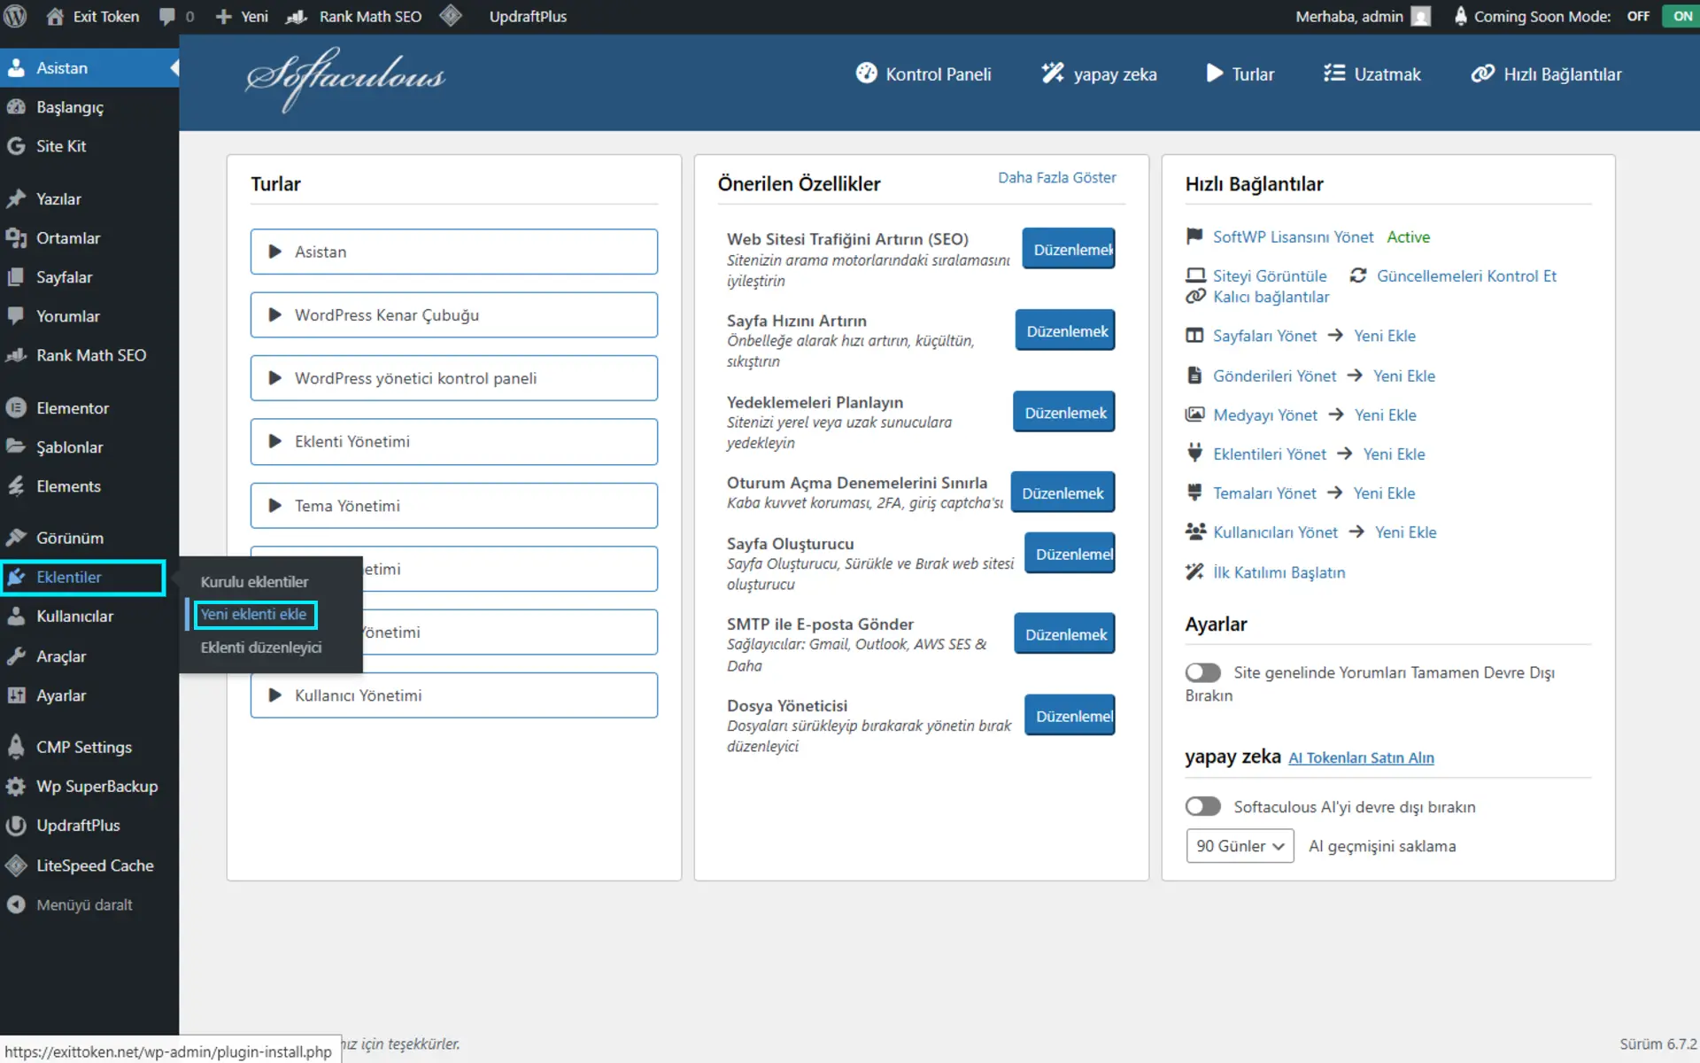Expand WordPress yönetici kontrol paneli tour
The image size is (1700, 1063).
coord(453,378)
